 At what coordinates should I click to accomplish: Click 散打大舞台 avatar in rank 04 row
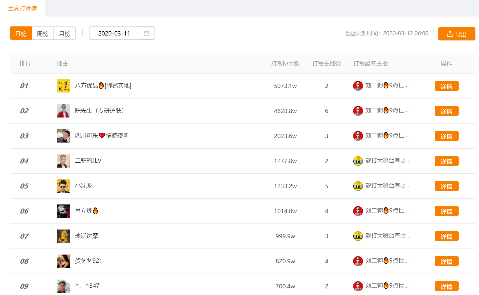358,161
